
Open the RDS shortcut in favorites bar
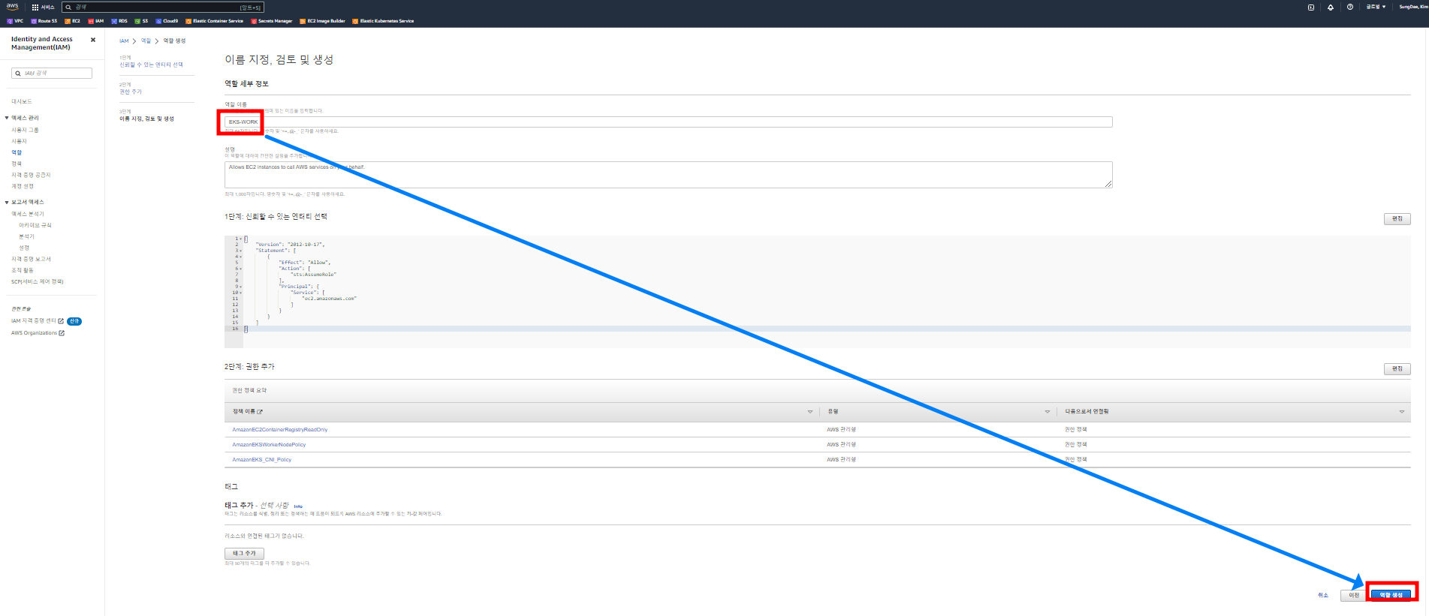tap(119, 21)
